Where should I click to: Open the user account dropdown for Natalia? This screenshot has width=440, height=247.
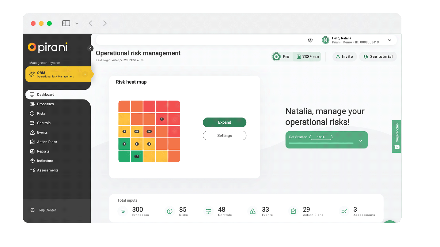pos(389,40)
